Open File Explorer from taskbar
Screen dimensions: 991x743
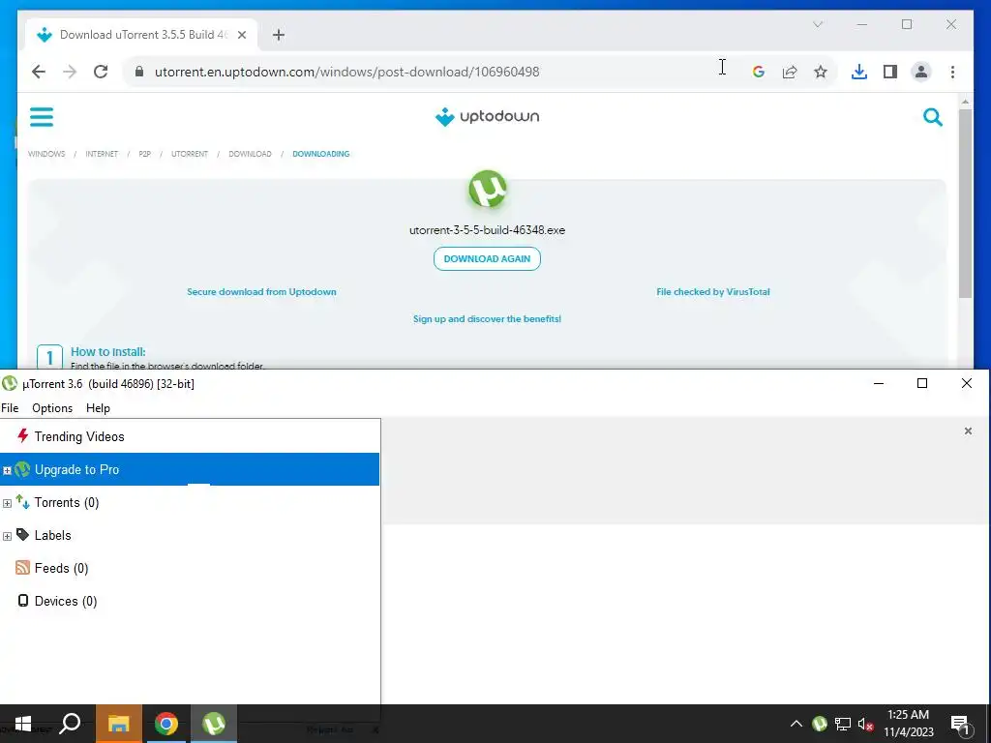(x=118, y=724)
